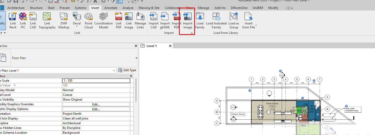Open the Annotate ribbon tab
The width and height of the screenshot is (375, 135).
pos(111,8)
